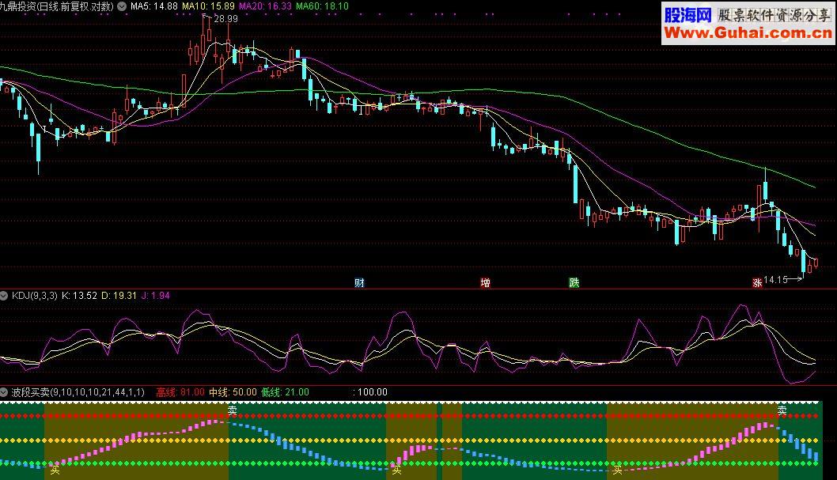Screen dimensions: 837x480
Task: Click the first 买 signal marker on the left
Action: [55, 471]
